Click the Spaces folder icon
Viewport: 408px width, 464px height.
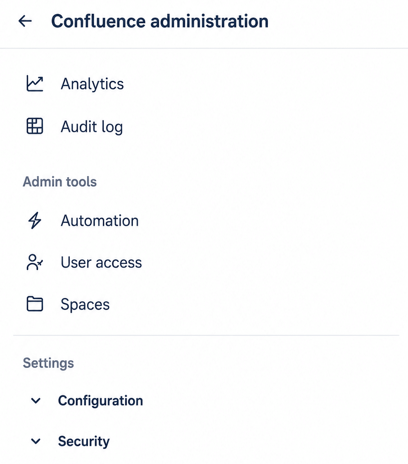[x=35, y=304]
